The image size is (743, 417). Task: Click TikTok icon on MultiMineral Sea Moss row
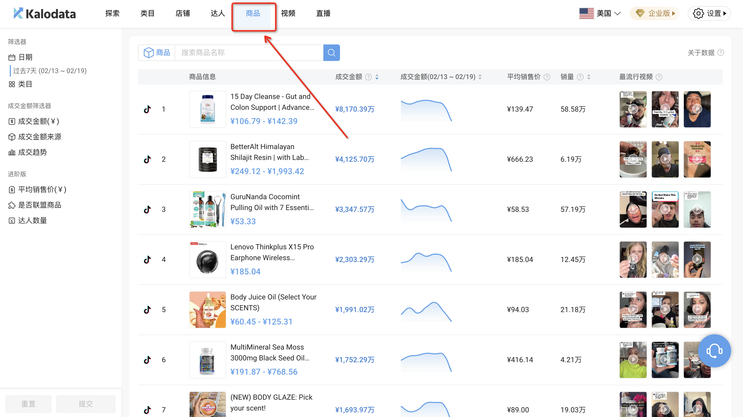(148, 360)
